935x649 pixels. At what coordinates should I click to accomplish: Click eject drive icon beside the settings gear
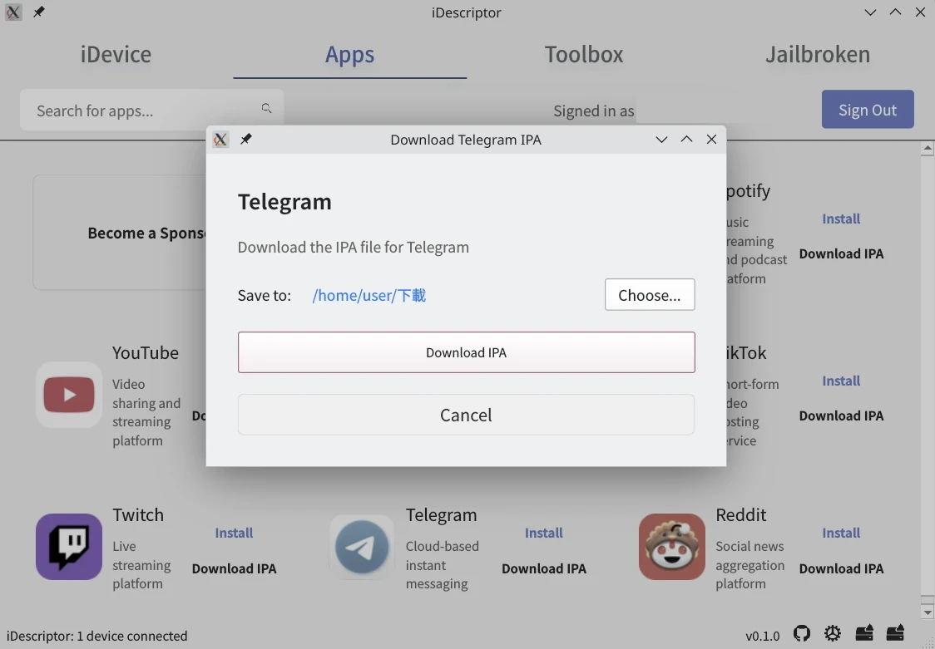[864, 633]
